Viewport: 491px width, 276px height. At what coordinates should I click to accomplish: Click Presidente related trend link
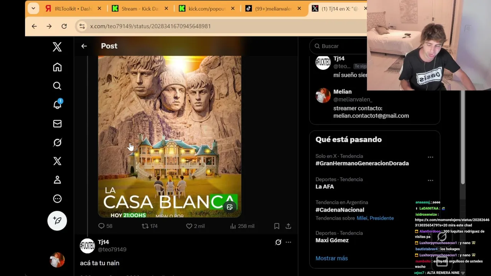coord(381,218)
